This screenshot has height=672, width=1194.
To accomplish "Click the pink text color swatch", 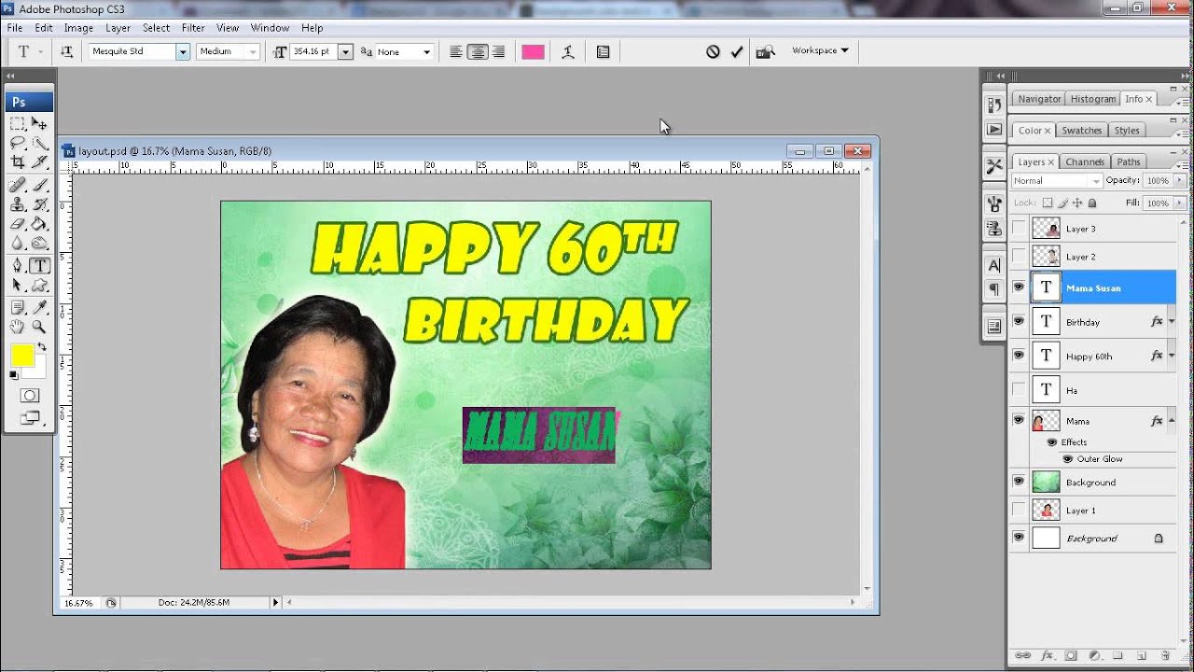I will point(533,52).
